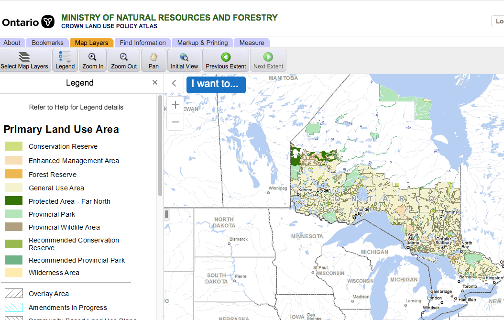
Task: Click Primary Land Use Area heading
Action: (61, 129)
